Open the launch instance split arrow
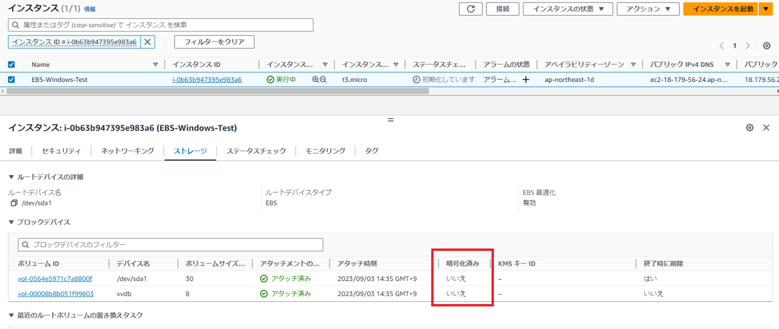This screenshot has height=329, width=779. pyautogui.click(x=765, y=9)
